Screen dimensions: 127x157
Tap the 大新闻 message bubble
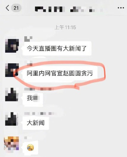click(36, 123)
